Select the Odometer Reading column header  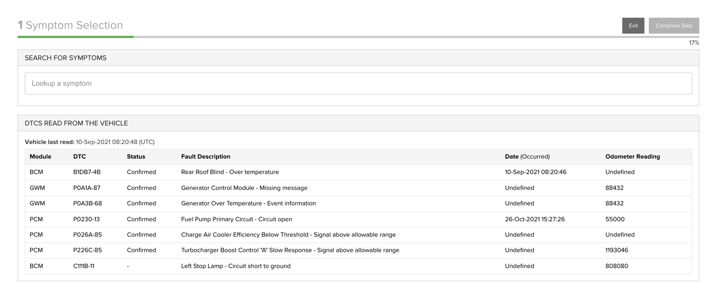click(632, 156)
